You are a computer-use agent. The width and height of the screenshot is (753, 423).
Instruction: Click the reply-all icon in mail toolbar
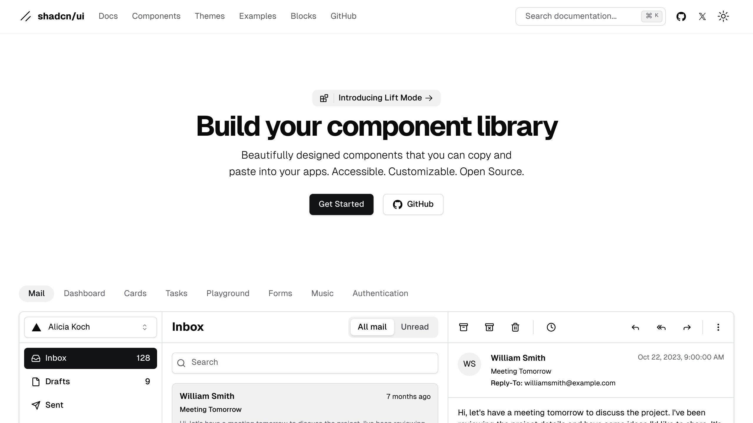[x=661, y=327]
